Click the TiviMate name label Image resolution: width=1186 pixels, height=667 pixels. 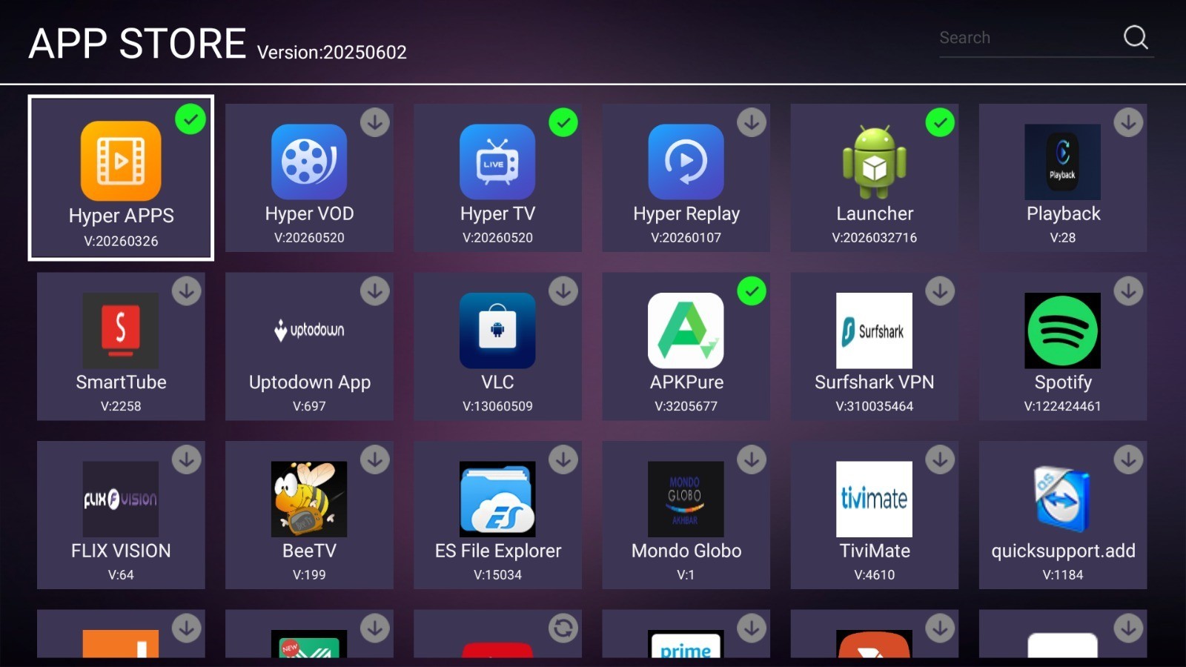coord(875,551)
